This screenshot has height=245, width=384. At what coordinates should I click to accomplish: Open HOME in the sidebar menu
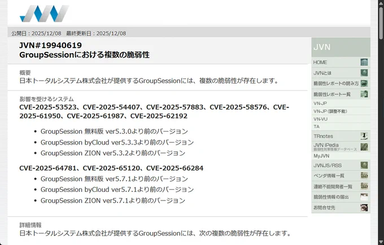coord(341,62)
